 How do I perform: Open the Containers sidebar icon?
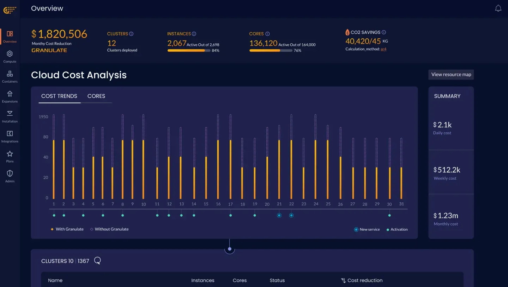pyautogui.click(x=10, y=76)
